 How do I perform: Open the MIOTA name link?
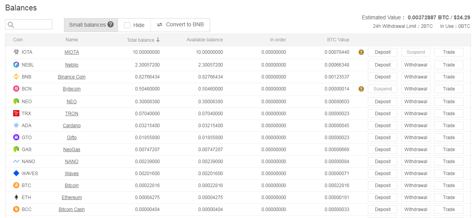coord(72,52)
